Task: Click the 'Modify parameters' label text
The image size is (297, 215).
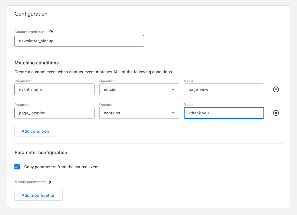Action: [30, 182]
